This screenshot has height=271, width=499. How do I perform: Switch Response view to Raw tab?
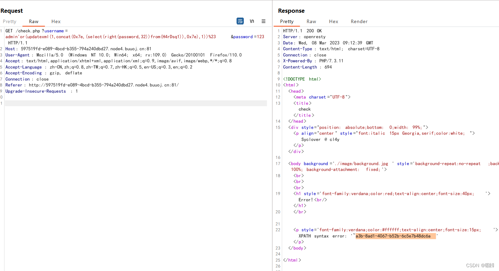[x=311, y=21]
